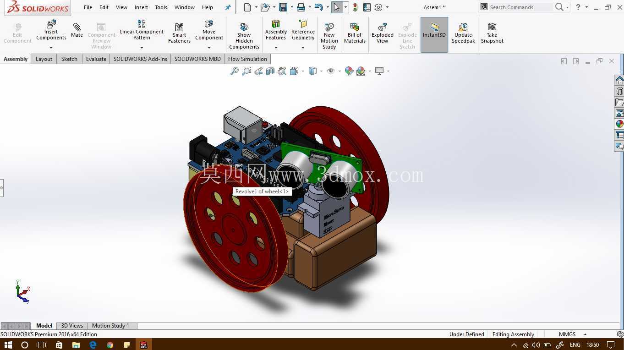Click Save disk icon

coord(283,7)
